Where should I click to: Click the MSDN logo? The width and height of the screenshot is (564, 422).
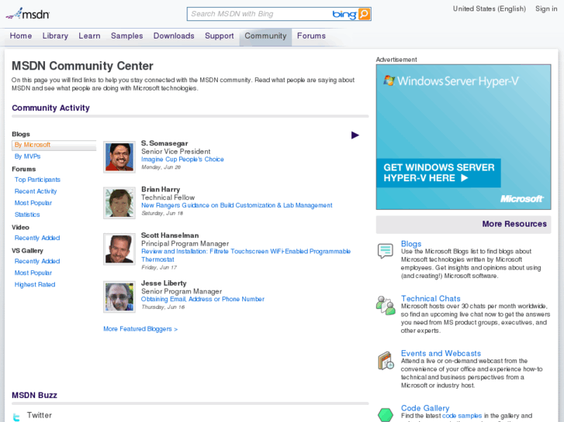(x=28, y=14)
